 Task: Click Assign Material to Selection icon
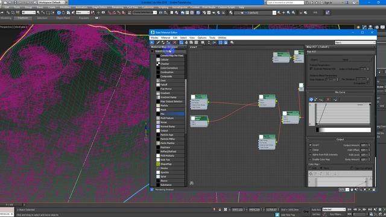point(169,43)
